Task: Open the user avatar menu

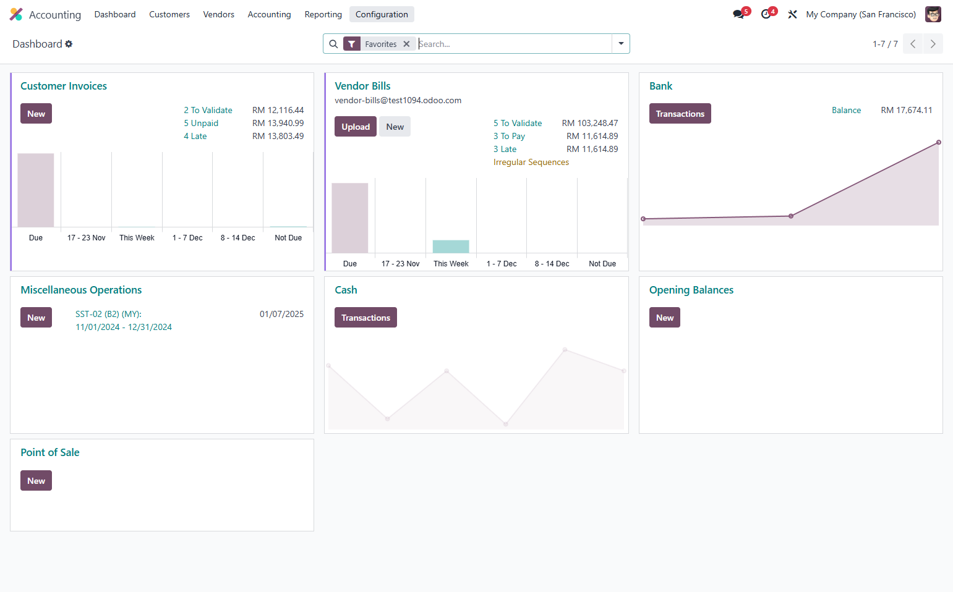Action: click(x=933, y=14)
